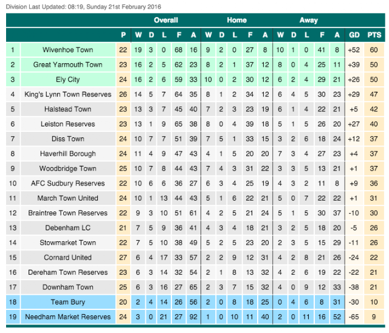Select King's Lynn Town Reserves team name
This screenshot has width=389, height=333.
pos(67,94)
